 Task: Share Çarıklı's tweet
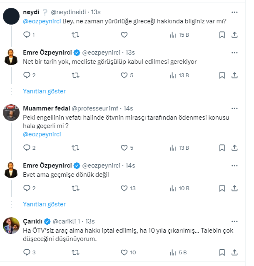(234, 252)
